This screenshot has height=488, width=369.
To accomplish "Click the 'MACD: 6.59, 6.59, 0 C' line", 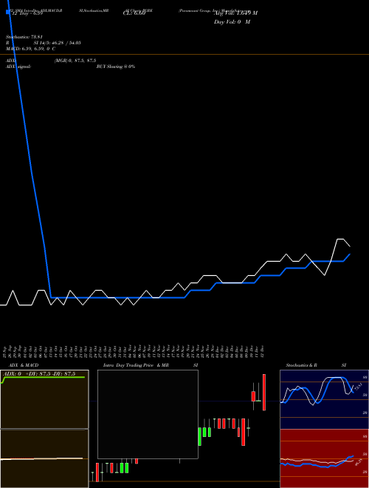I will click(x=31, y=49).
